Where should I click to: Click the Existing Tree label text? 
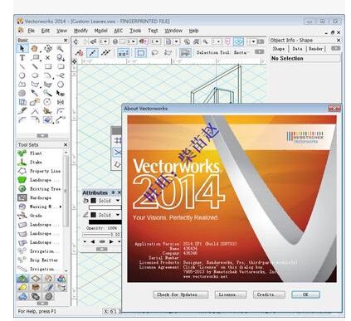45,189
